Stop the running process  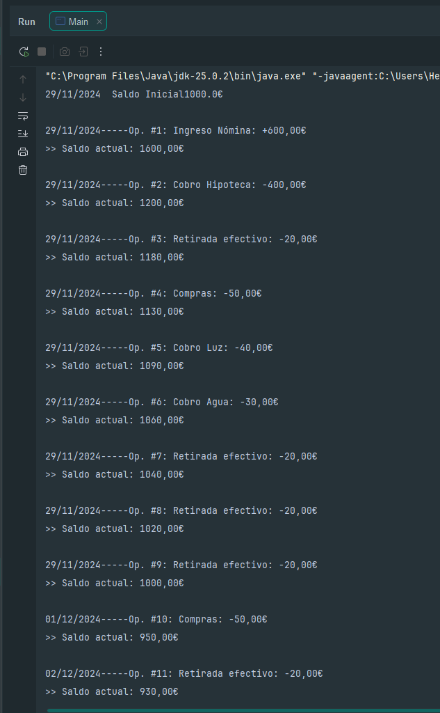click(x=42, y=52)
